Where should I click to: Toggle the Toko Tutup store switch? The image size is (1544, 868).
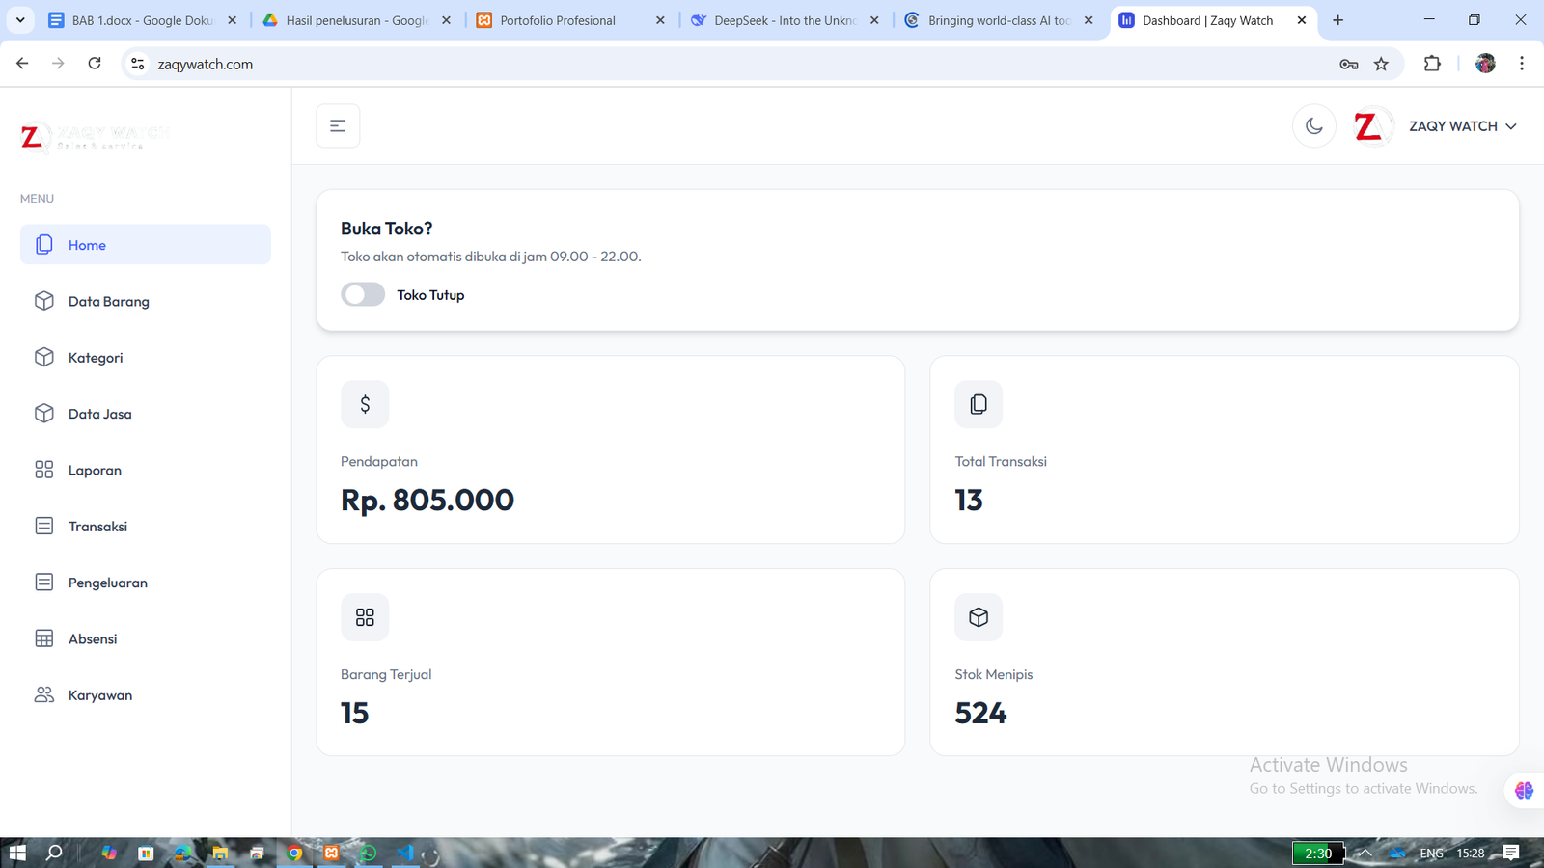click(363, 295)
